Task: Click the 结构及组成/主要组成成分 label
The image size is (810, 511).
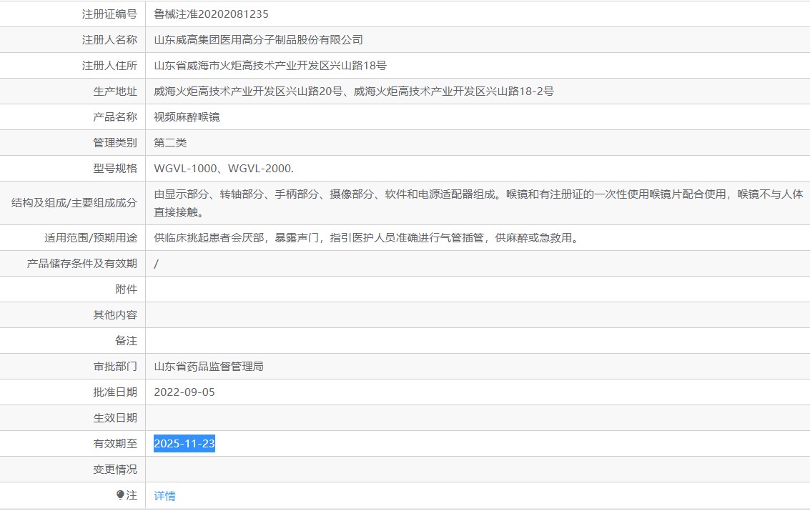Action: 74,203
